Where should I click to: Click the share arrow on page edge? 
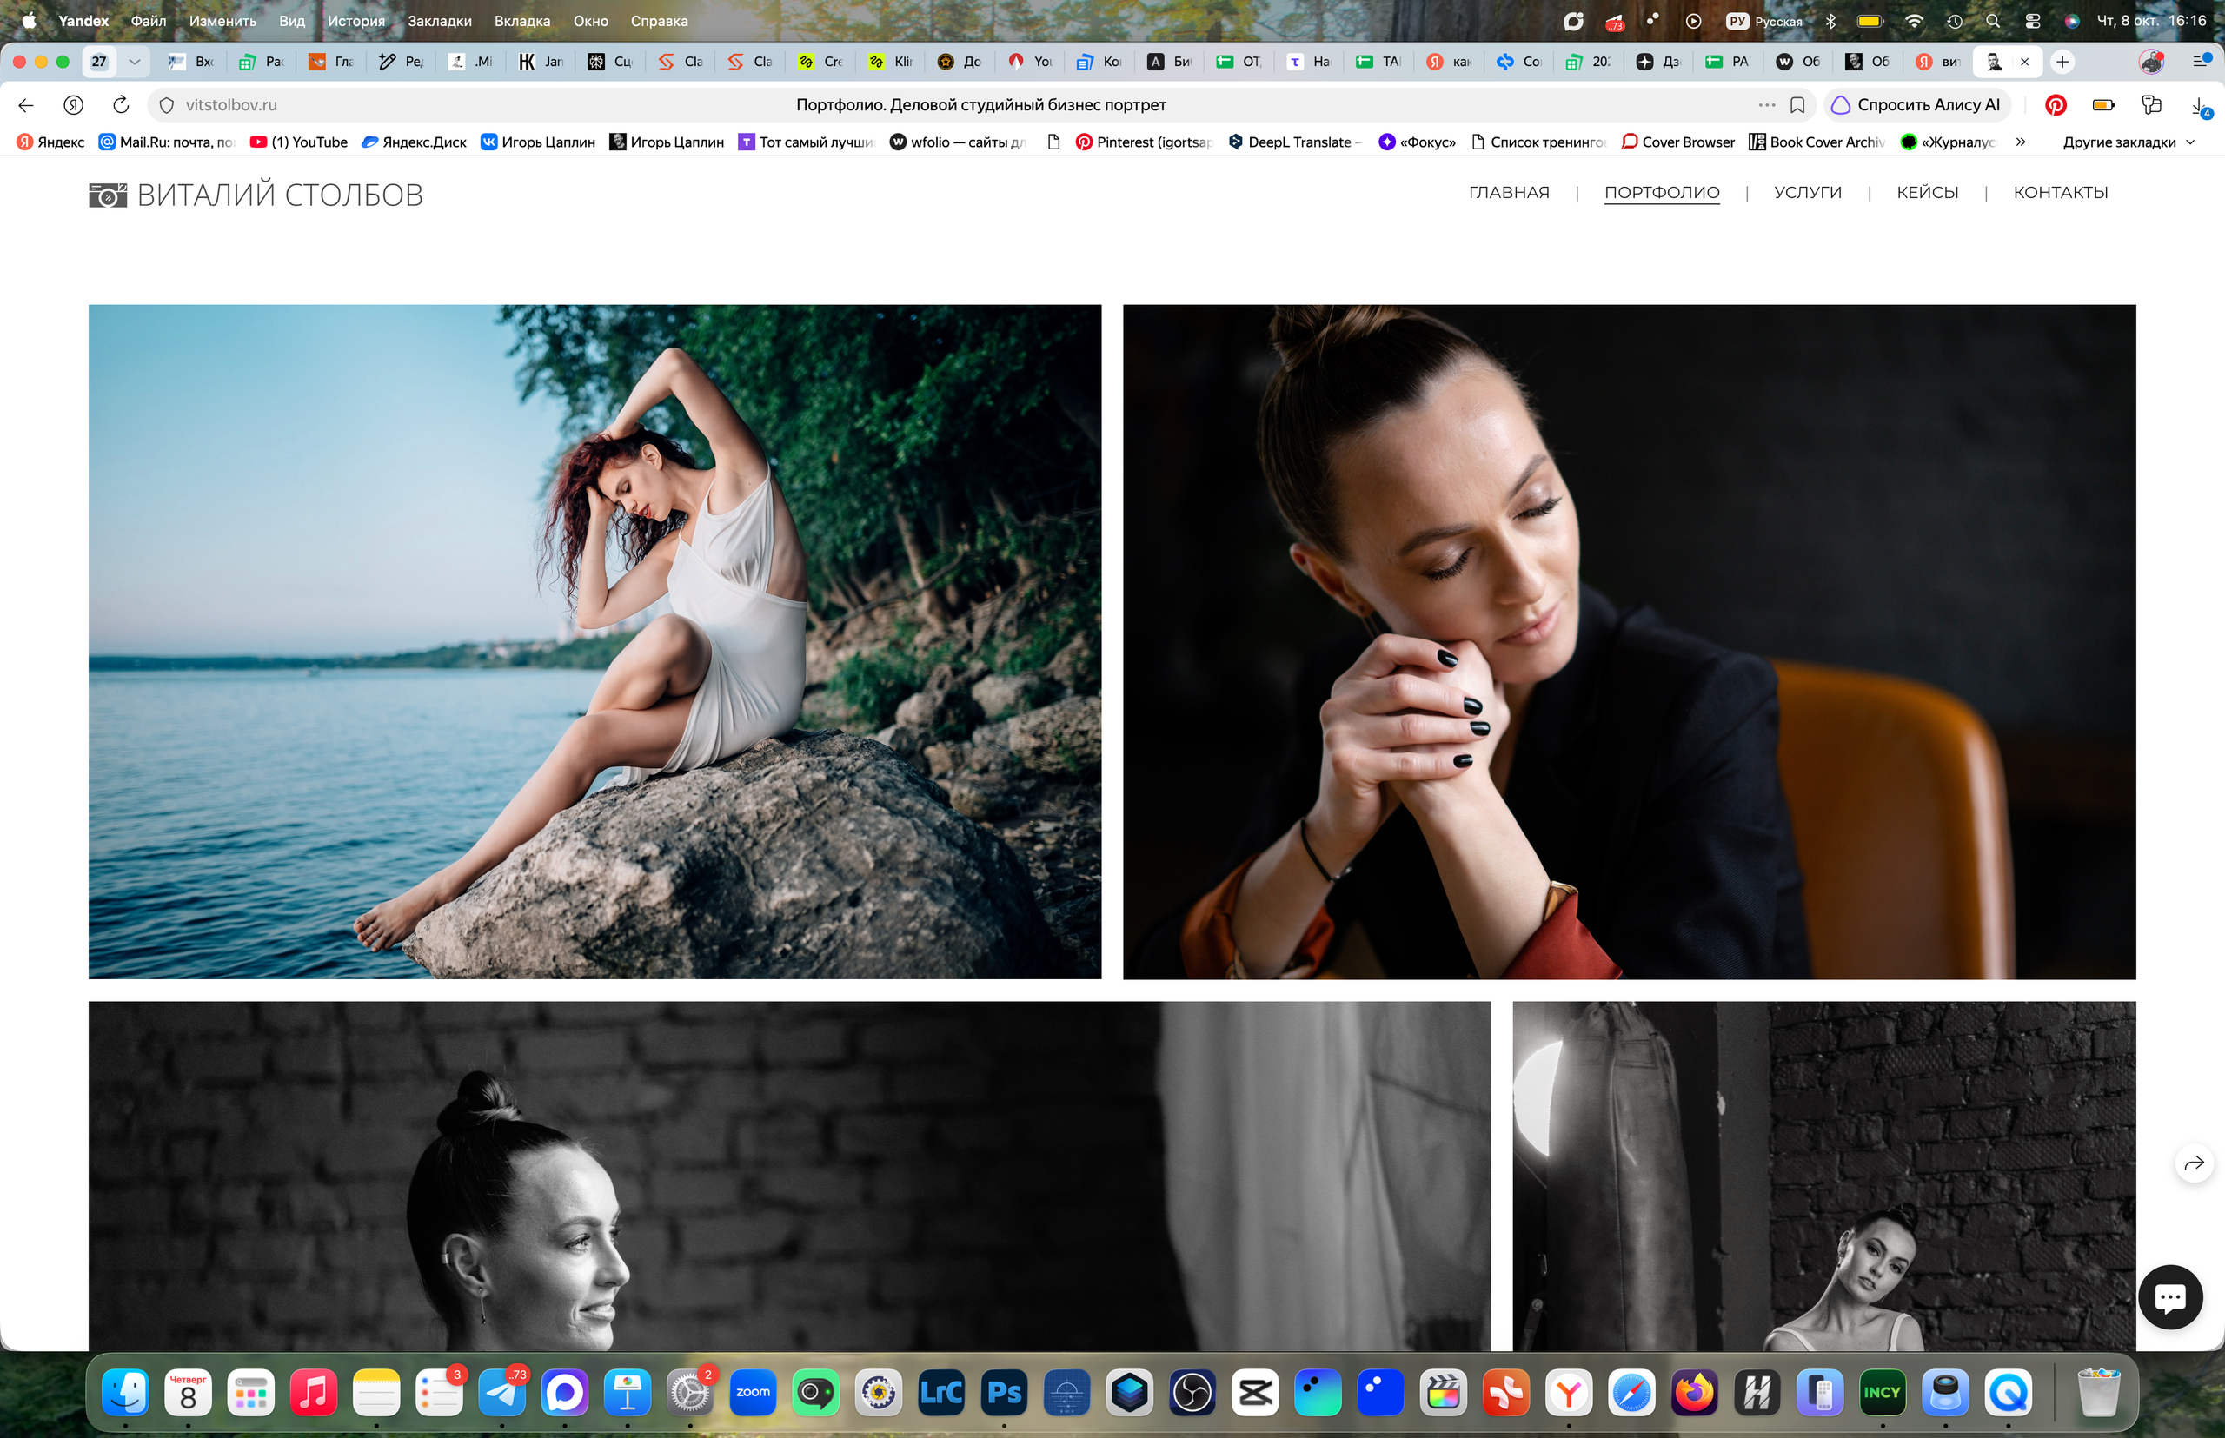point(2195,1163)
